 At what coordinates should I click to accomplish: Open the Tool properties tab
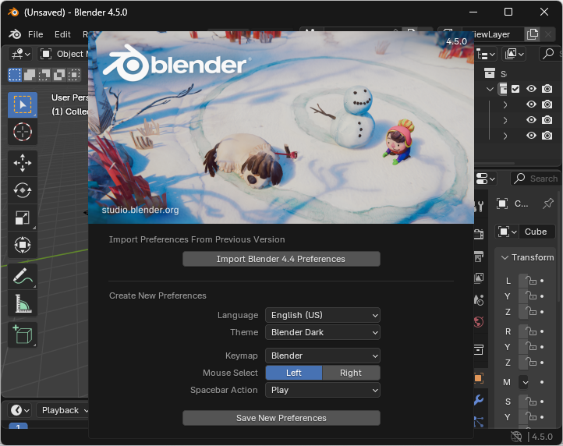(x=479, y=206)
